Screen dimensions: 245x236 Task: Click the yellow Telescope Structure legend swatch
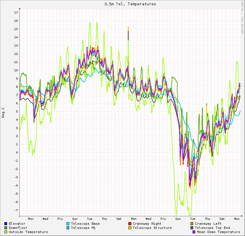point(130,228)
